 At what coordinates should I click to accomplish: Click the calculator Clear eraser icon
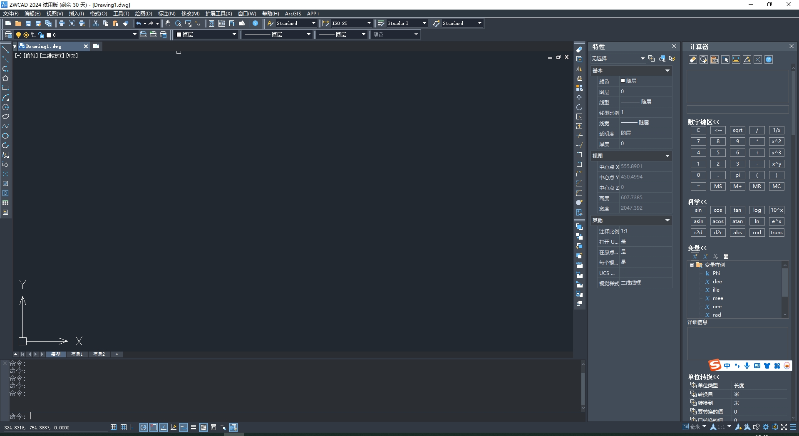[693, 59]
